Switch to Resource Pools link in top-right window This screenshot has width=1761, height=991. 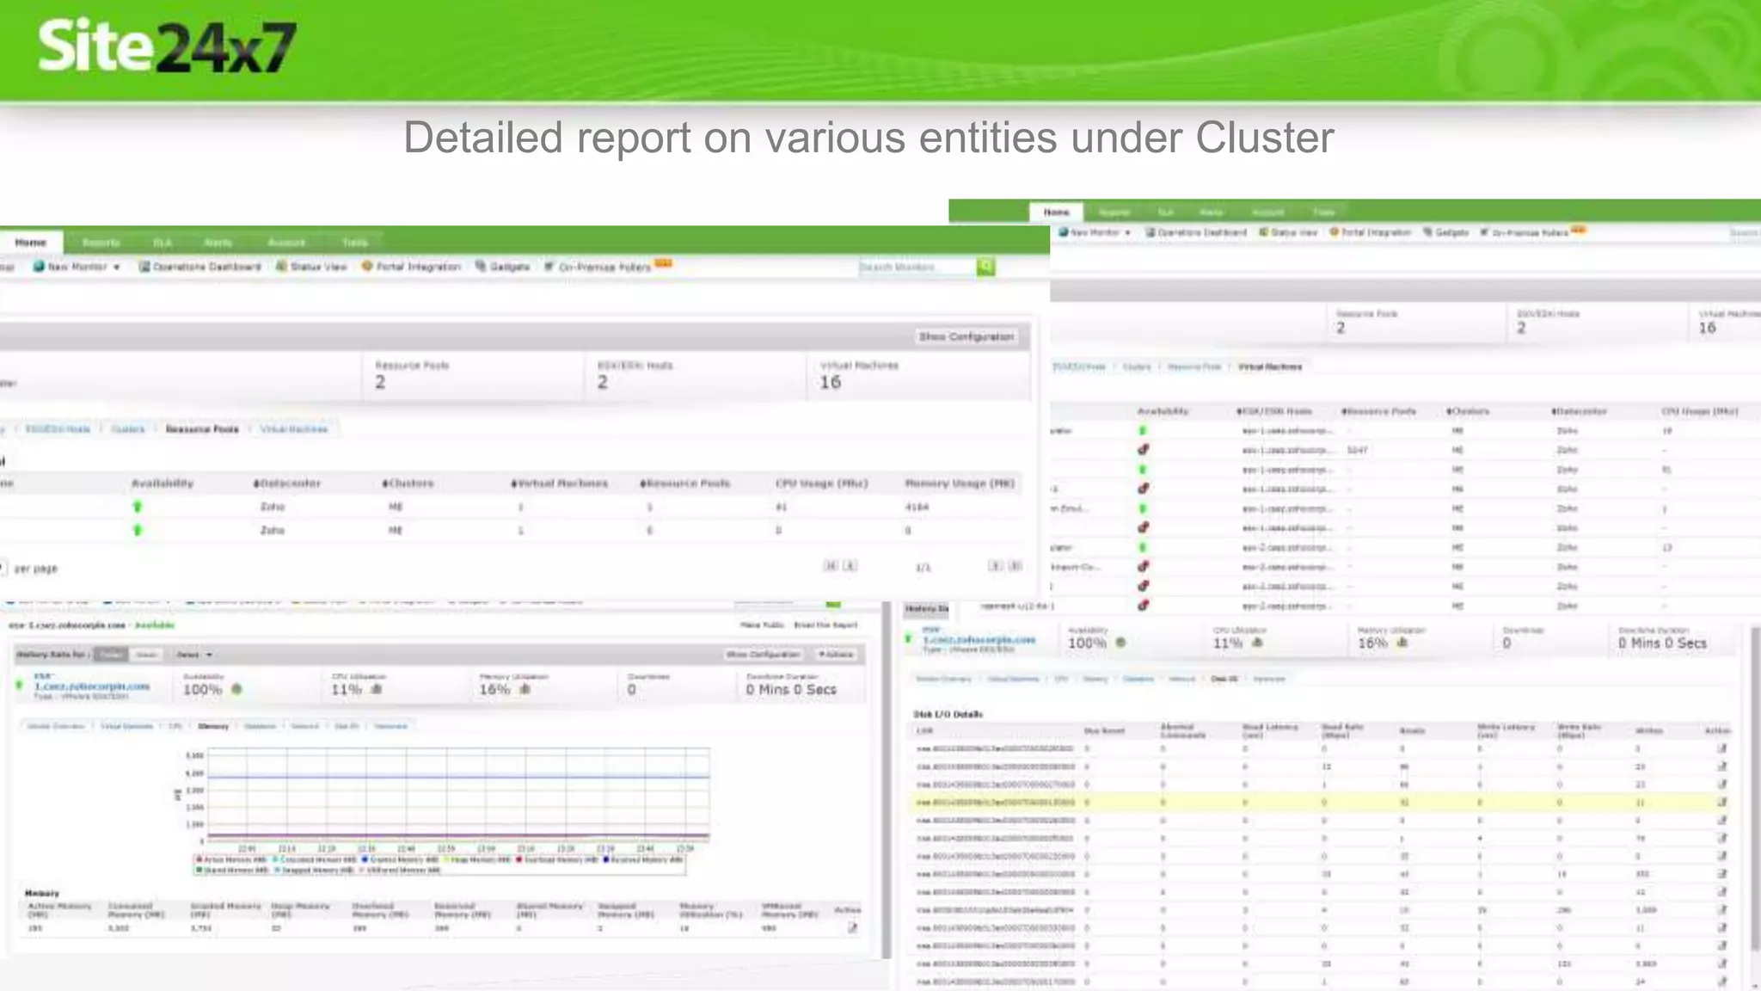pyautogui.click(x=1194, y=367)
